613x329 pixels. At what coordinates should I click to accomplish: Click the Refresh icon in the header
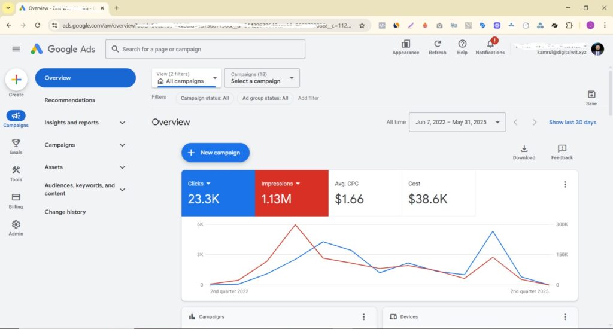(x=438, y=47)
